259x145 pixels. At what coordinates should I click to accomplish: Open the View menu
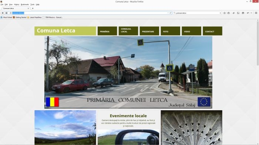point(11,4)
